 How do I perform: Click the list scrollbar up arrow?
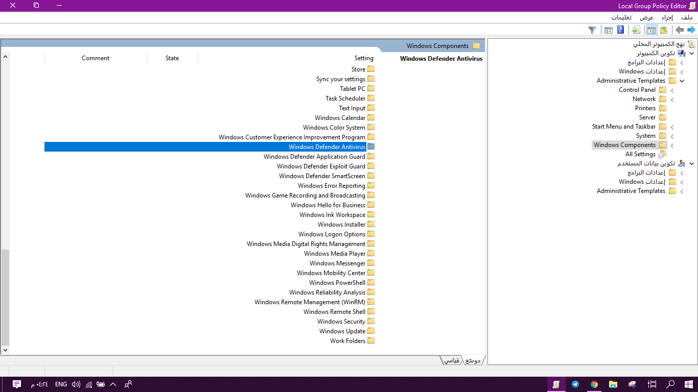5,56
